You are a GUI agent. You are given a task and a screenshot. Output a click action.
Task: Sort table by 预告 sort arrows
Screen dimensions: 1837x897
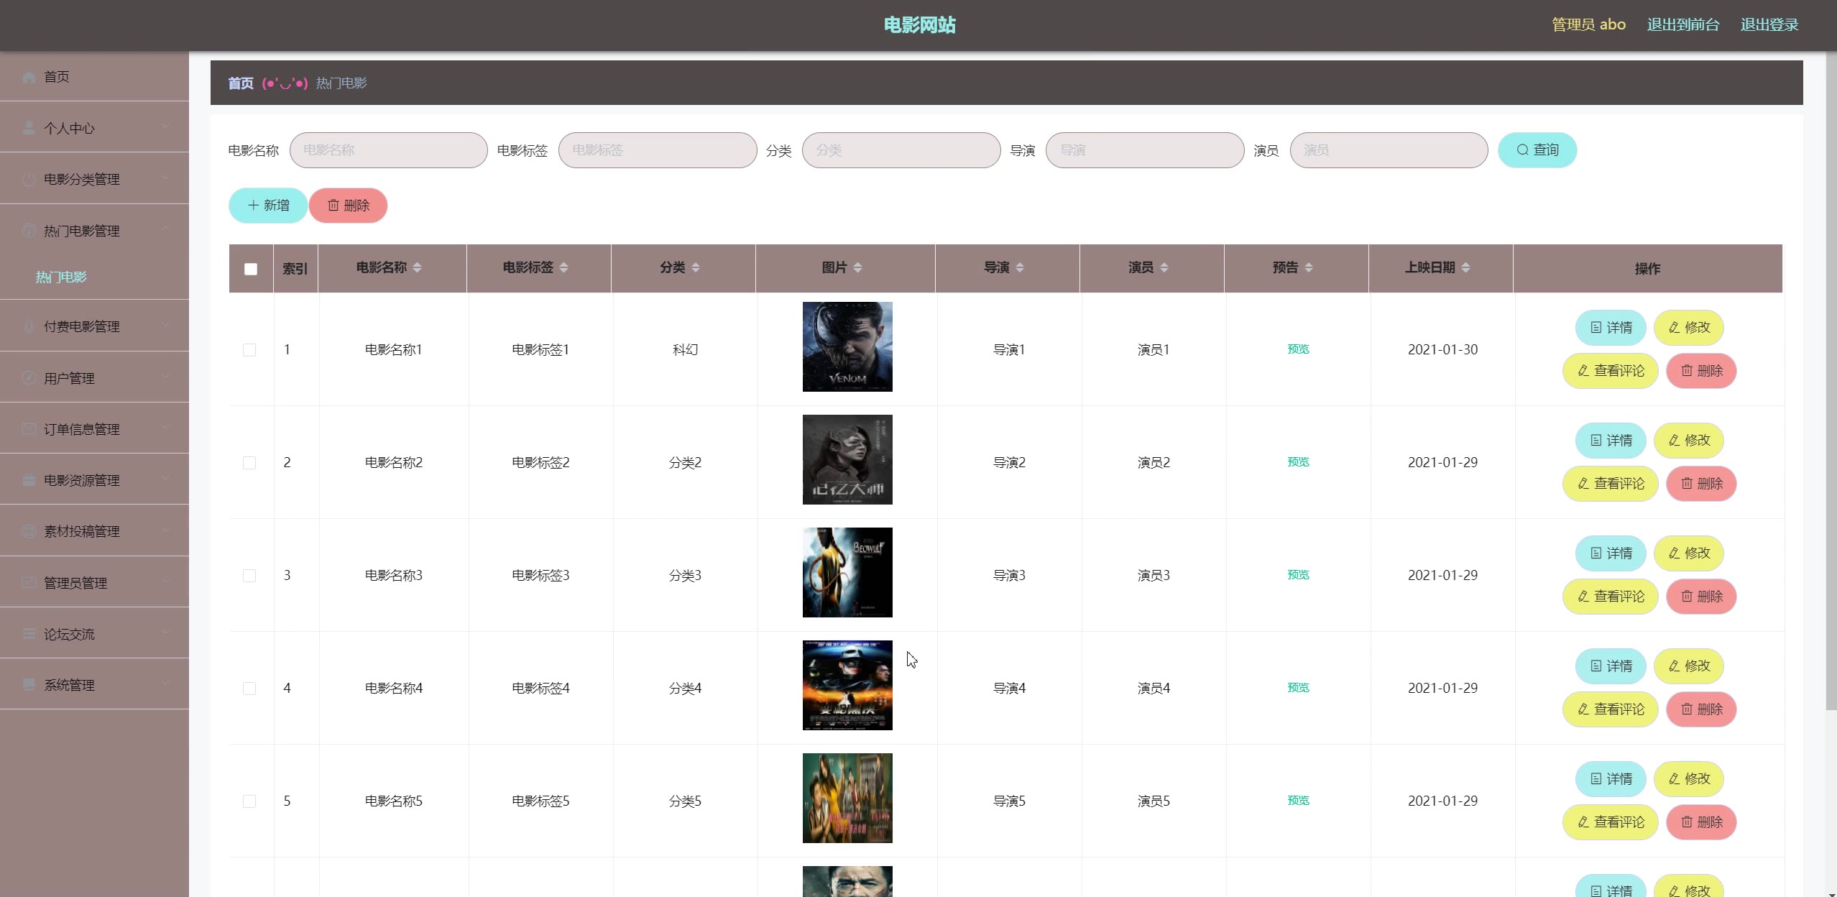point(1309,267)
